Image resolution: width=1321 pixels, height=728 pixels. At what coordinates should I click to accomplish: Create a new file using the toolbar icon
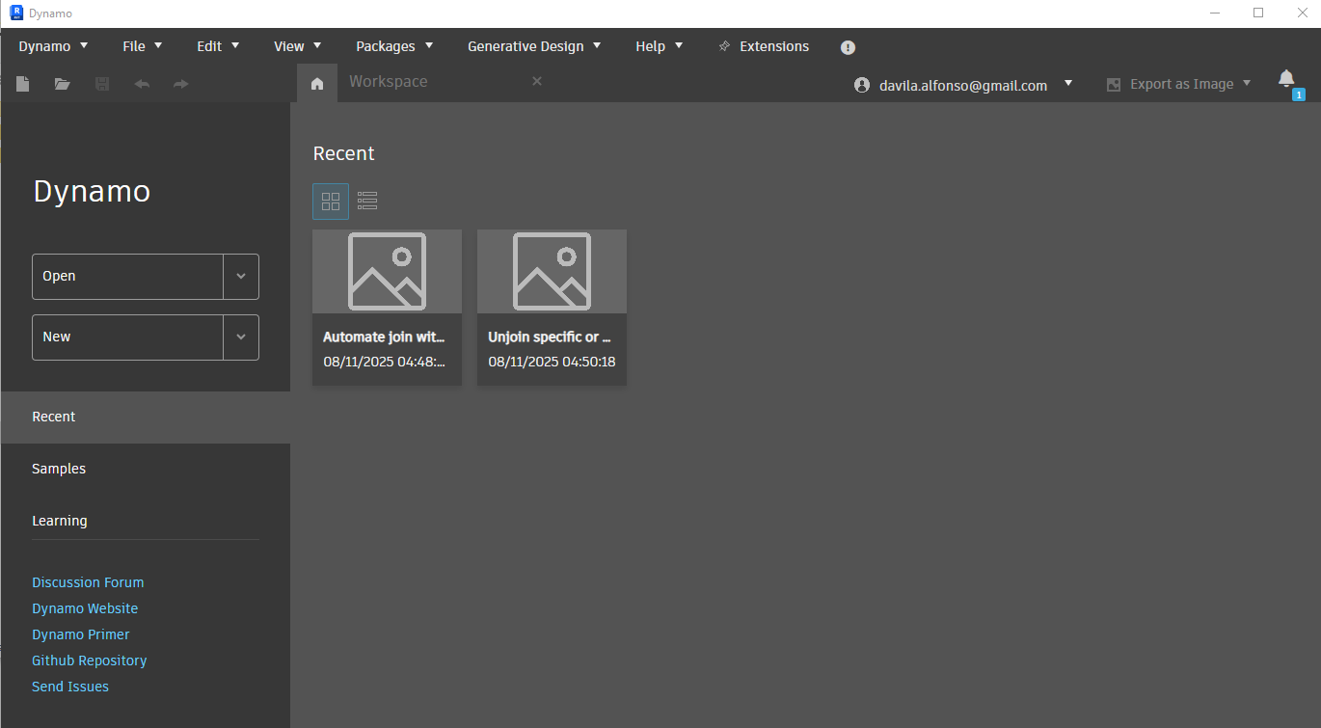[x=22, y=84]
